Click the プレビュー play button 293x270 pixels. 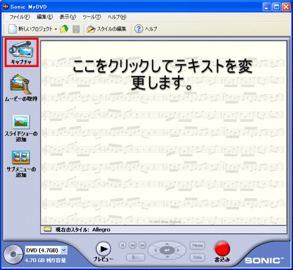103,249
